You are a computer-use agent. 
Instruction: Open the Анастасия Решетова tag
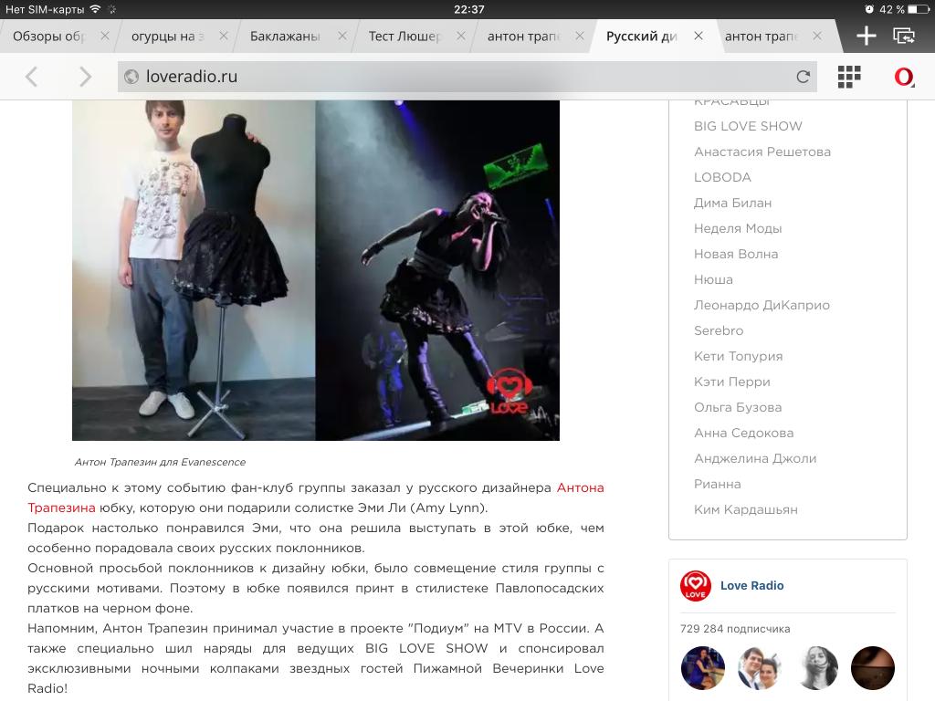(762, 152)
